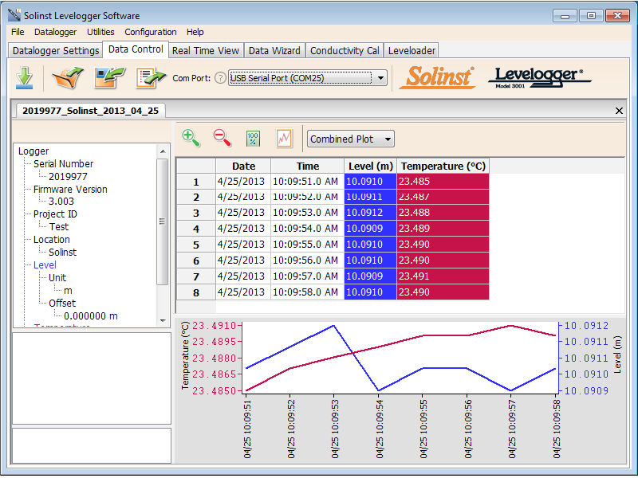638x478 pixels.
Task: Open the USB Serial Port COM25 dropdown
Action: (381, 77)
